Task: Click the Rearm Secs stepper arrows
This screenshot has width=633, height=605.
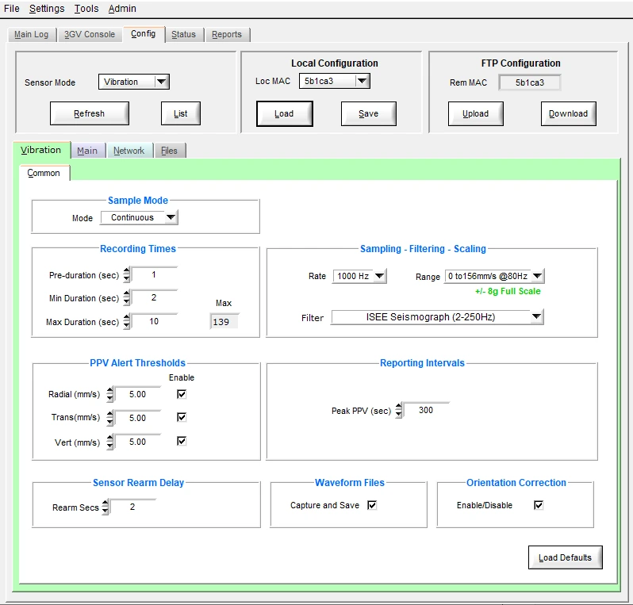Action: [105, 507]
